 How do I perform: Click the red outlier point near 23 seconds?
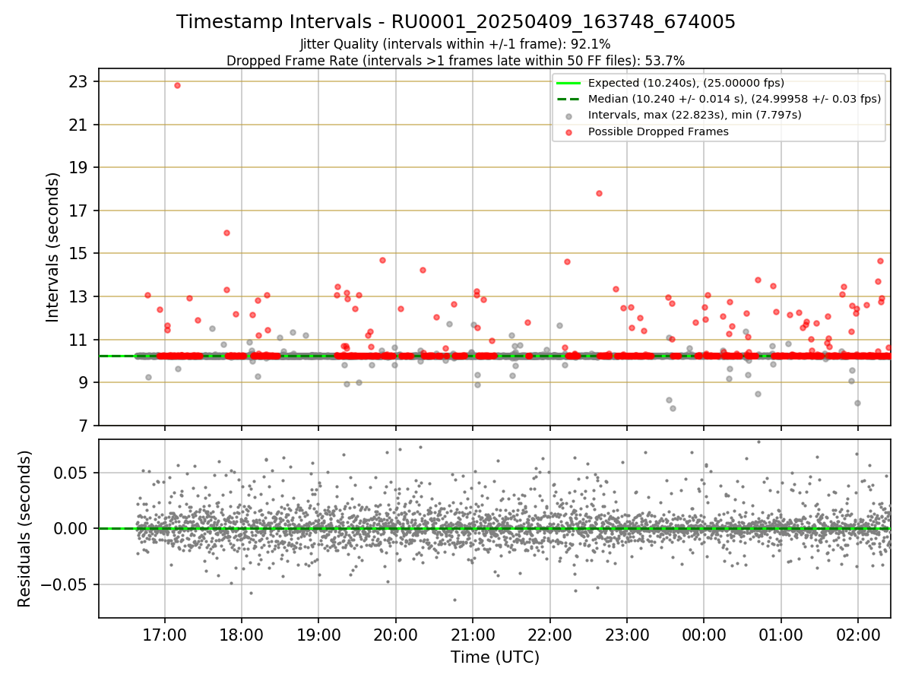[x=177, y=85]
